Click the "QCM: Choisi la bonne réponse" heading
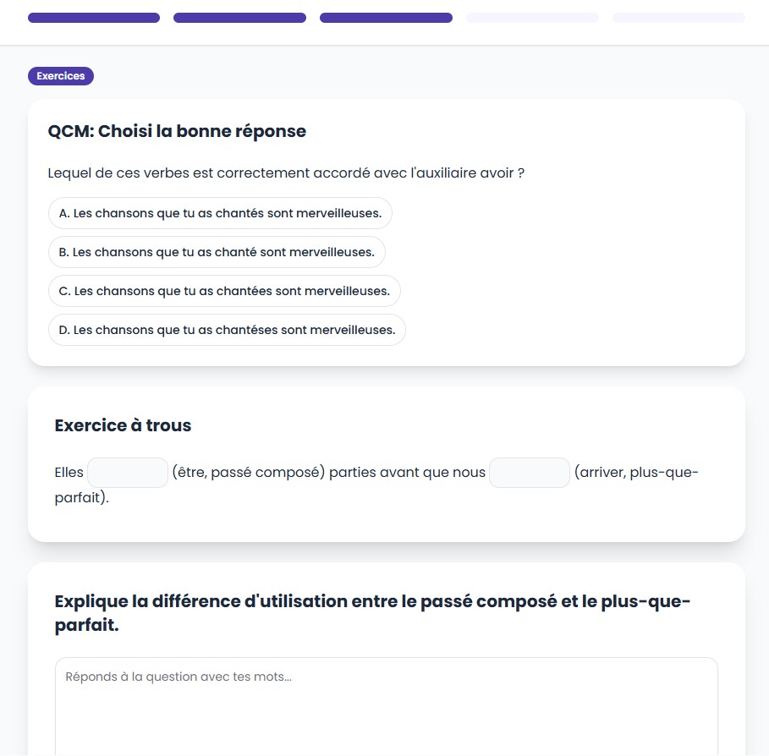Screen dimensions: 769x756 (177, 131)
